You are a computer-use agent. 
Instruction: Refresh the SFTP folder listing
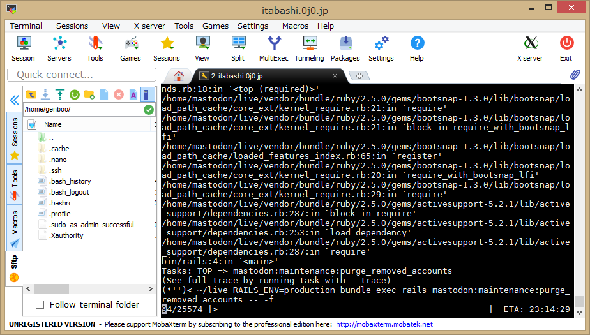click(75, 94)
